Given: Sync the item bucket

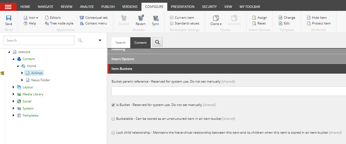Looking at the screenshot, I should pos(156,20).
